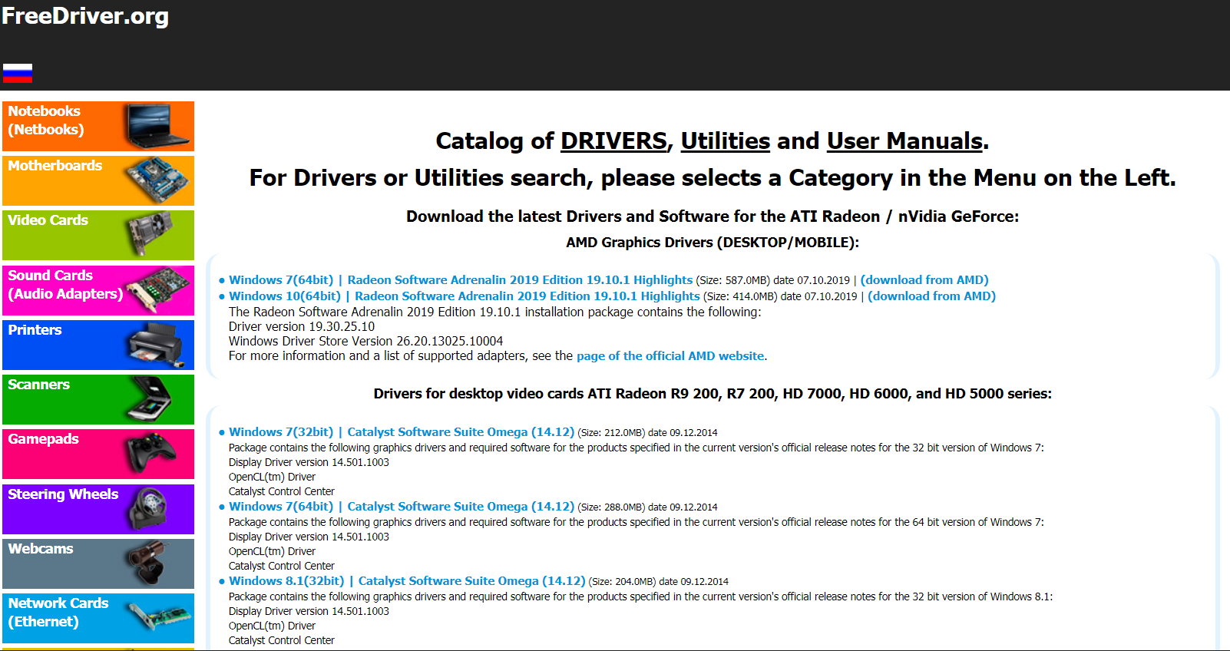Click the webcam image in Webcams tile
Image resolution: width=1230 pixels, height=651 pixels.
point(147,563)
